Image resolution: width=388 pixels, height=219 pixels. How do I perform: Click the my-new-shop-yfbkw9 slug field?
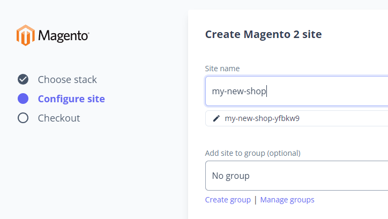pyautogui.click(x=296, y=118)
